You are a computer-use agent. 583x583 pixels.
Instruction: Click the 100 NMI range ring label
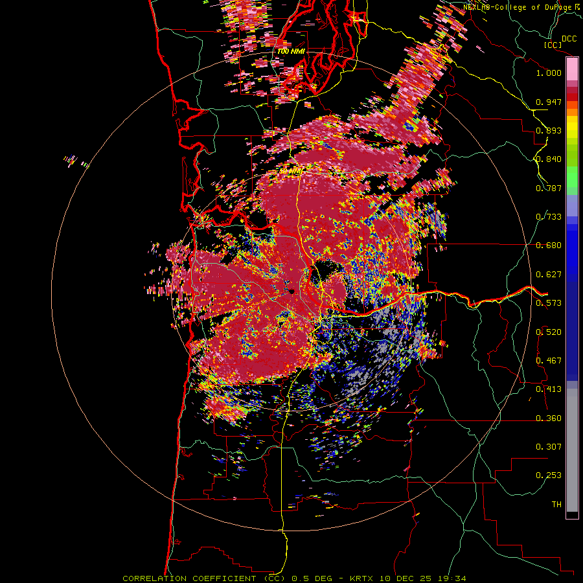click(x=291, y=51)
